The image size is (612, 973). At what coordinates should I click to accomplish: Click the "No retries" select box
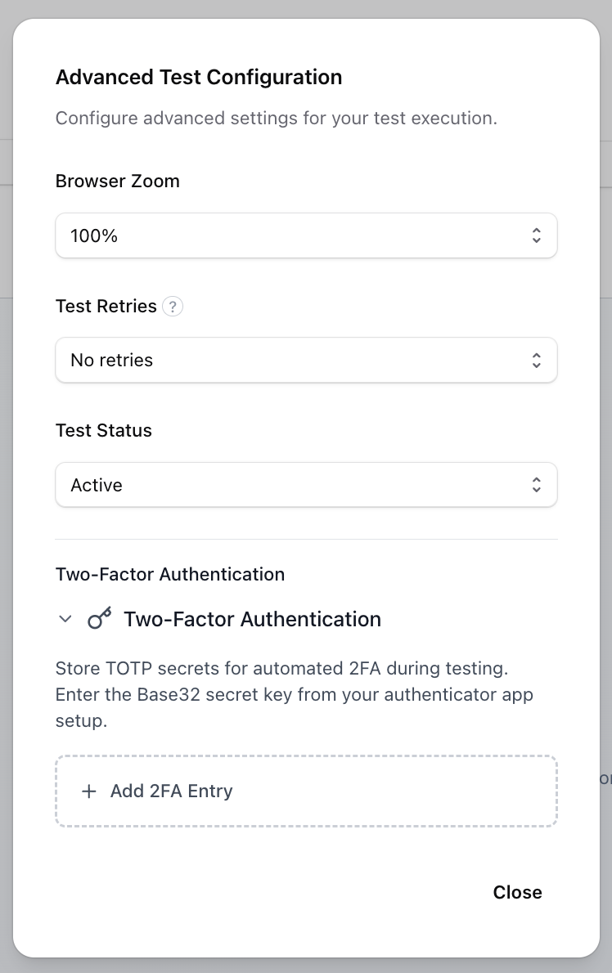coord(306,360)
